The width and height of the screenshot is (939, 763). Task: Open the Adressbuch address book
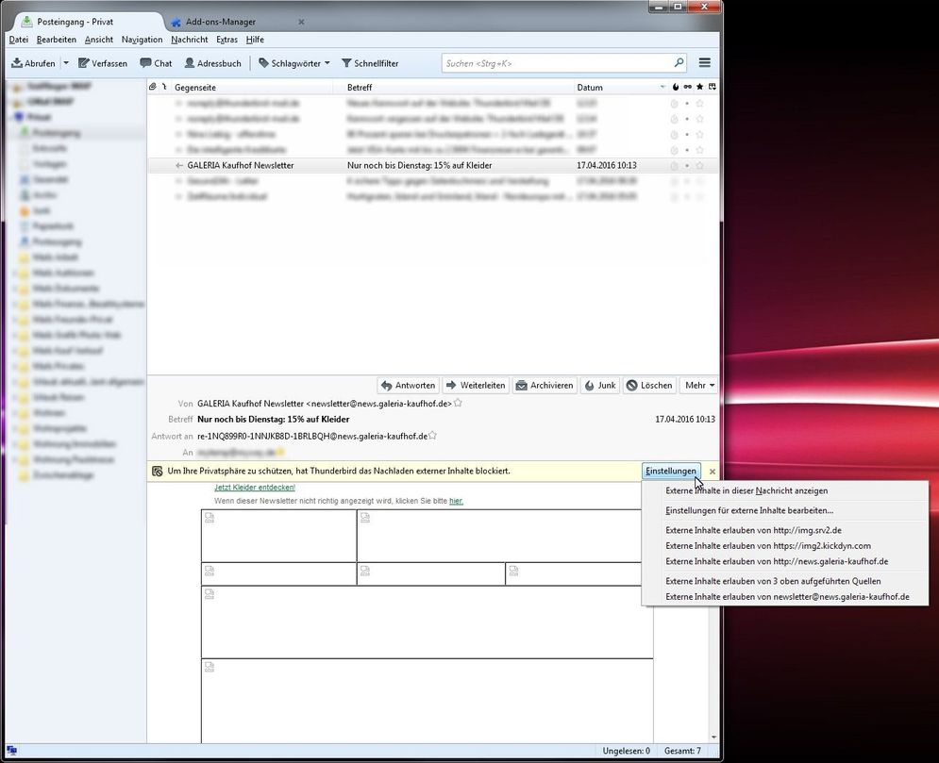(212, 63)
